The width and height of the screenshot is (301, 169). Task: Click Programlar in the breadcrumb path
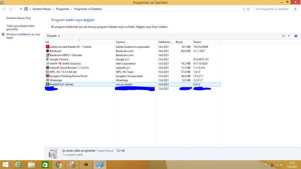coord(63,9)
